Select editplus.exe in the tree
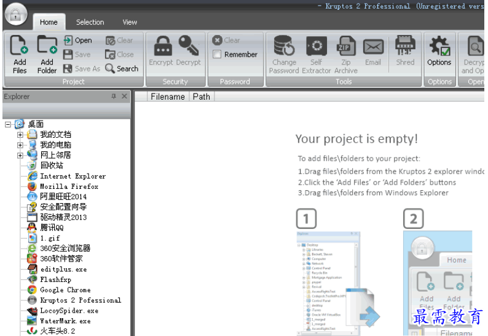Screen dimensions: 488x336 pos(63,270)
